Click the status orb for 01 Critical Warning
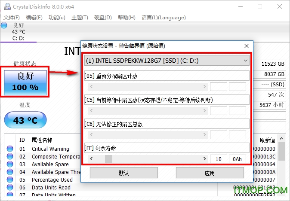The image size is (290, 201). point(10,149)
